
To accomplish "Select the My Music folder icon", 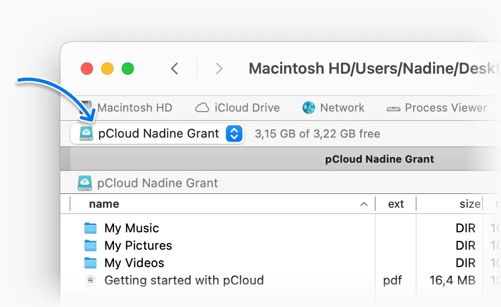I will [x=90, y=228].
